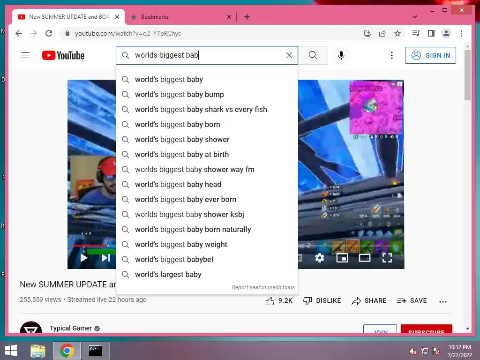480x360 pixels.
Task: Open Chrome's three-dot menu
Action: click(x=461, y=33)
